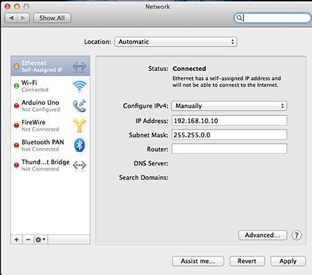Go forward with the right arrow button
This screenshot has height=275, width=312.
point(23,18)
